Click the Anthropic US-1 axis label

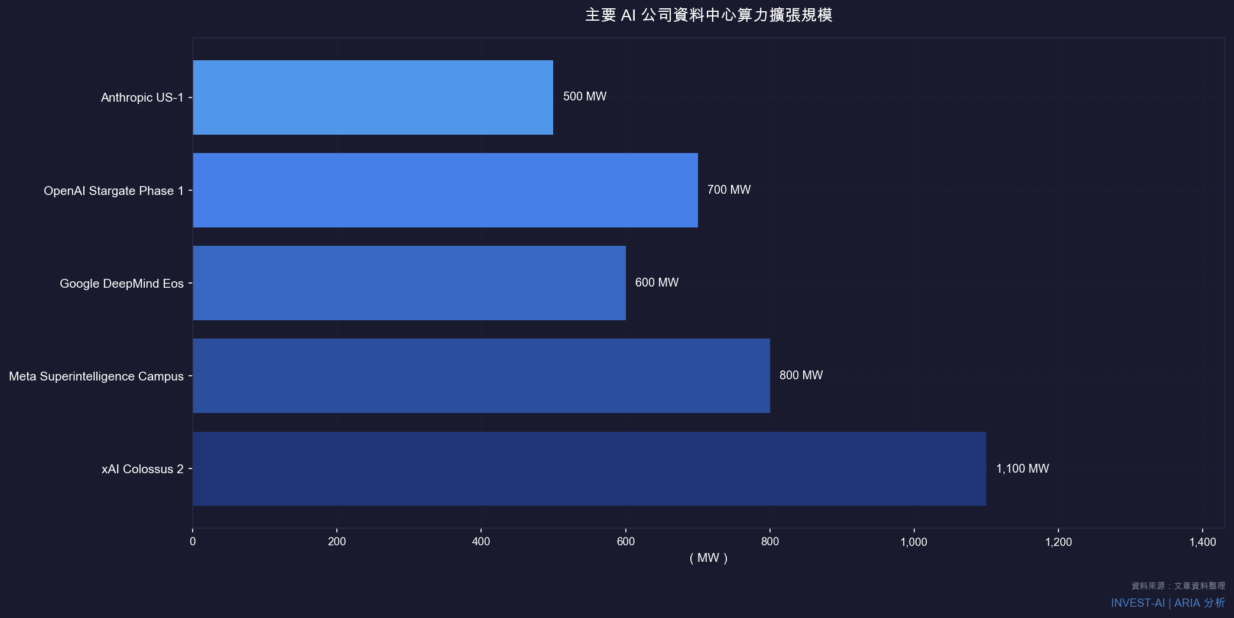(x=144, y=97)
